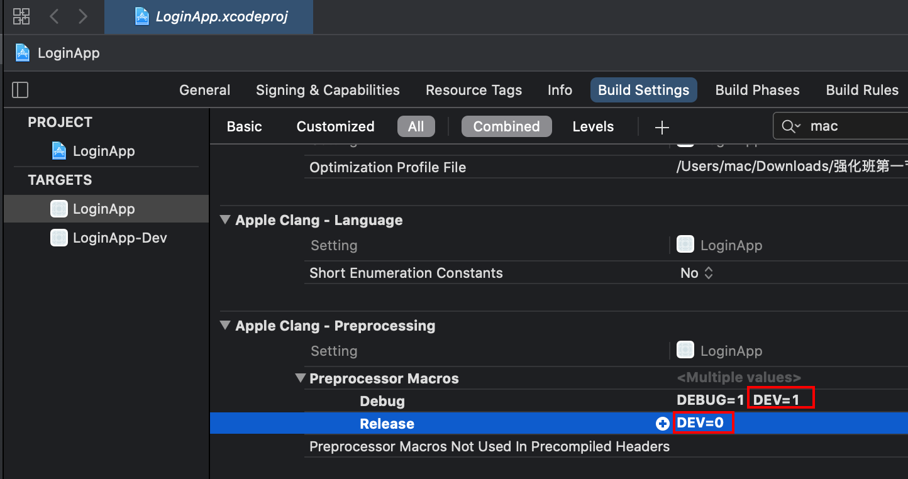This screenshot has width=908, height=479.
Task: Click the LoginApp breadcrumb project icon
Action: tap(23, 53)
